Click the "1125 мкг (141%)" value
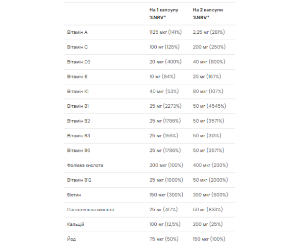This screenshot has height=245, width=294. coord(166,32)
